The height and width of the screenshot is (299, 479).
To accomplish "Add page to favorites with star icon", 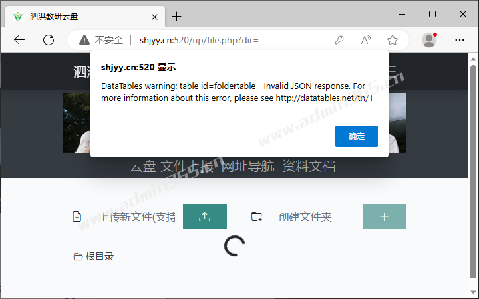I will pos(393,40).
